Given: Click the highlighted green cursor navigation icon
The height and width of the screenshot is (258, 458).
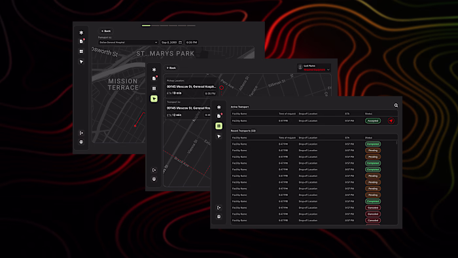Looking at the screenshot, I should (x=154, y=99).
